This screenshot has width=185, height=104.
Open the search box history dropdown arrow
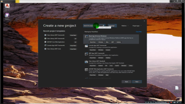point(105,26)
